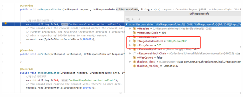This screenshot has height=97, width=243.
Task: Click the flag icon next to mResponseInfoUrlChain
Action: [x=134, y=54]
